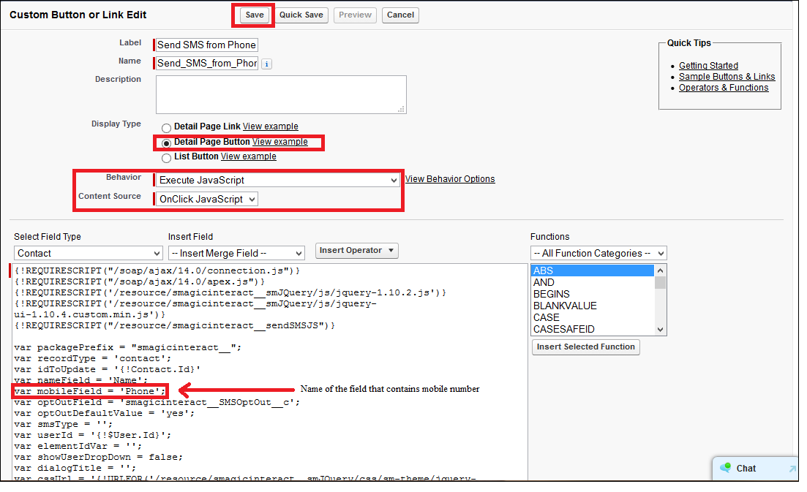This screenshot has width=807, height=492.
Task: Click the Quick Save button
Action: coord(301,15)
